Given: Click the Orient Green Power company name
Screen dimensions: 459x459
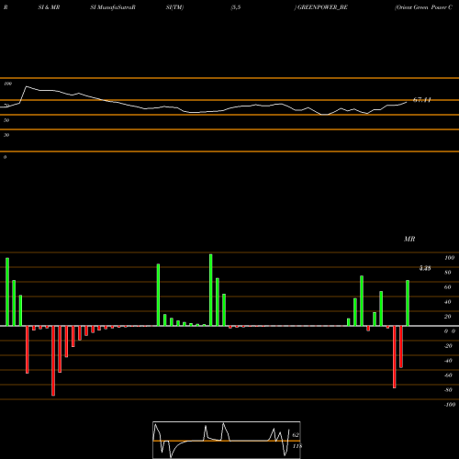Looking at the screenshot, I should 424,7.
